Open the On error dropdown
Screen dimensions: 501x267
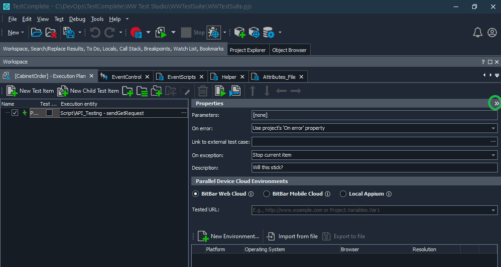point(493,128)
